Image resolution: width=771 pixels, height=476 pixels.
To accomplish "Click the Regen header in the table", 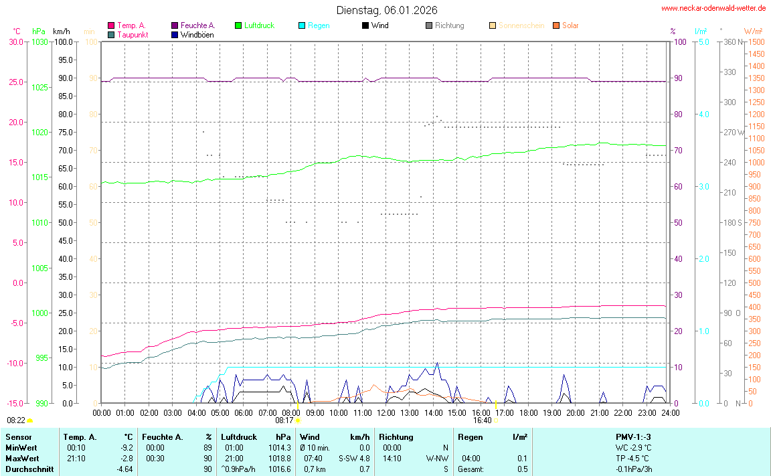I will click(470, 437).
